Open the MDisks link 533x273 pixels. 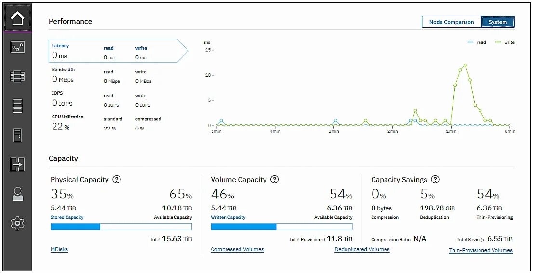[x=59, y=249]
